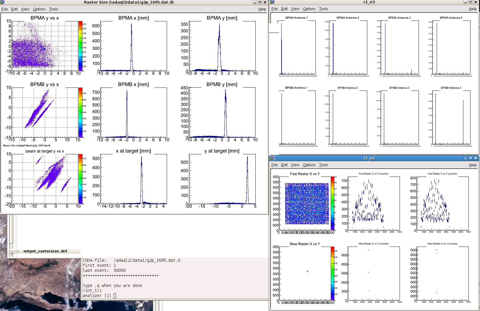Click Fast Raster X vs.Y color palette
480x311 pixels.
click(x=333, y=203)
